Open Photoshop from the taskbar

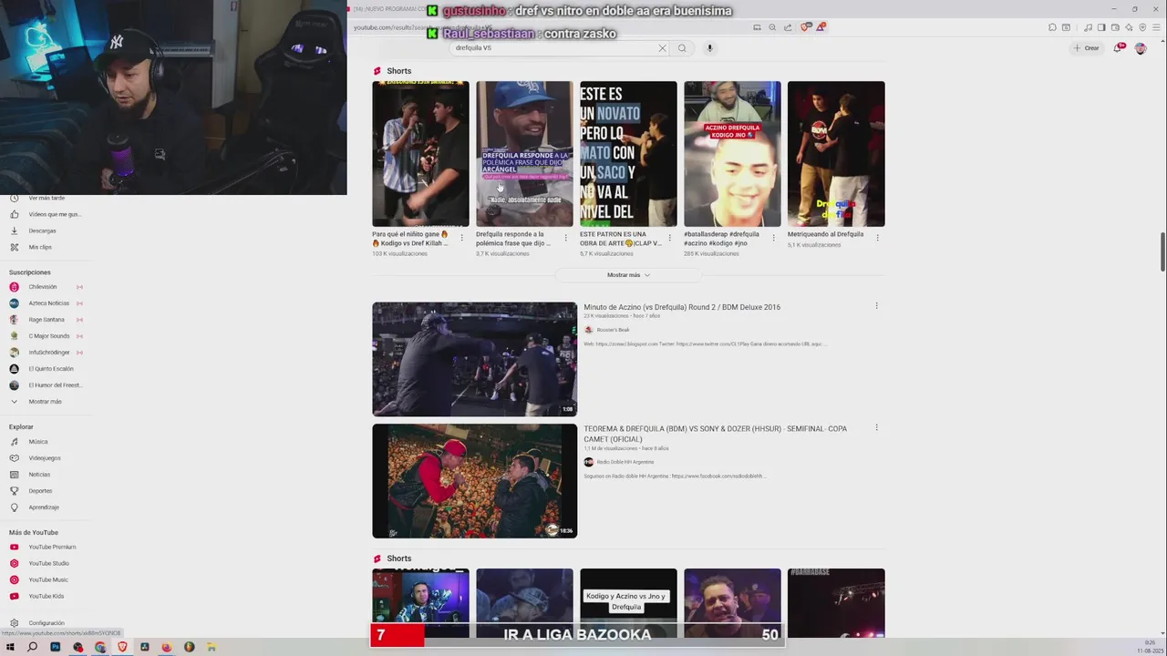coord(55,647)
